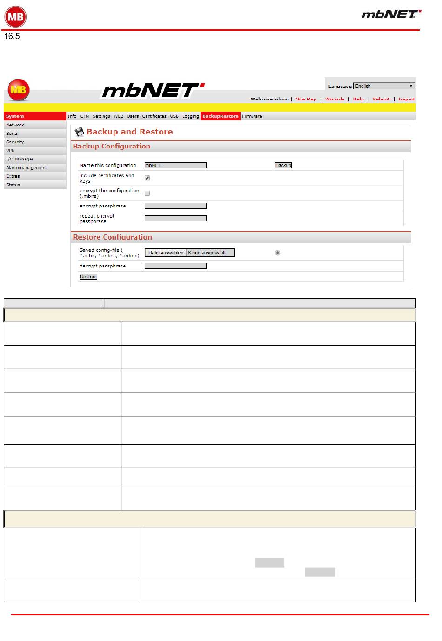Select the BackupRestore tab

coord(221,116)
